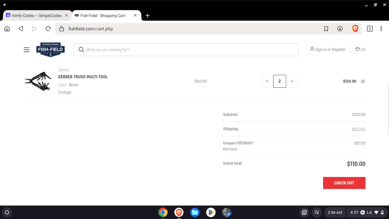The width and height of the screenshot is (389, 219).
Task: Open the hamburger menu on Fish-Field
Action: (26, 50)
